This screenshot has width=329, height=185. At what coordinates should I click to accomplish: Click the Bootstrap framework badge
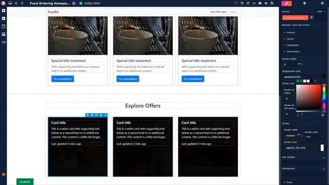tap(74, 4)
